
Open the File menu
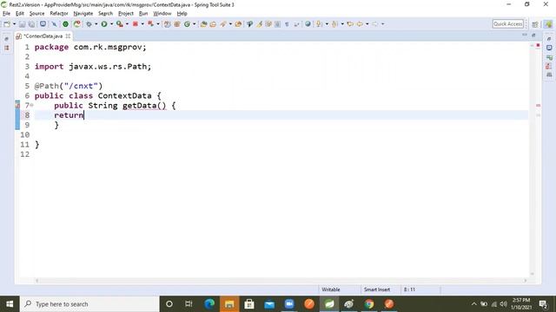pos(6,14)
